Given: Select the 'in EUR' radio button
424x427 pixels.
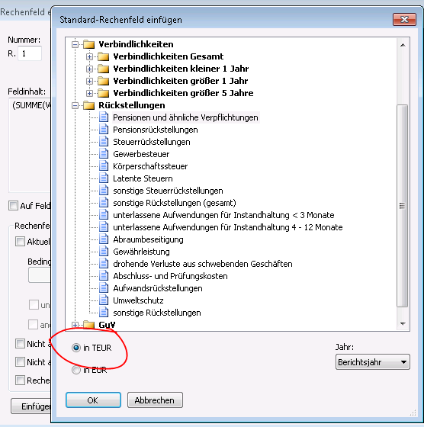Looking at the screenshot, I should click(x=76, y=370).
